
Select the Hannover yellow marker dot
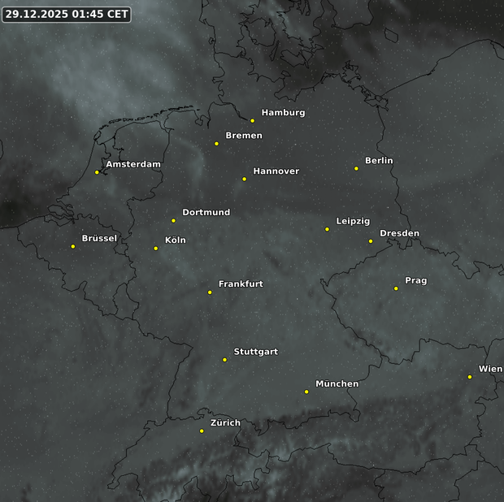(244, 180)
